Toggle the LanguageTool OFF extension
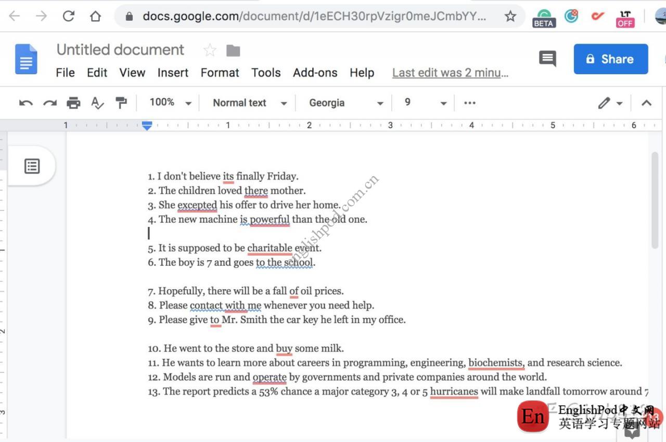 point(625,18)
